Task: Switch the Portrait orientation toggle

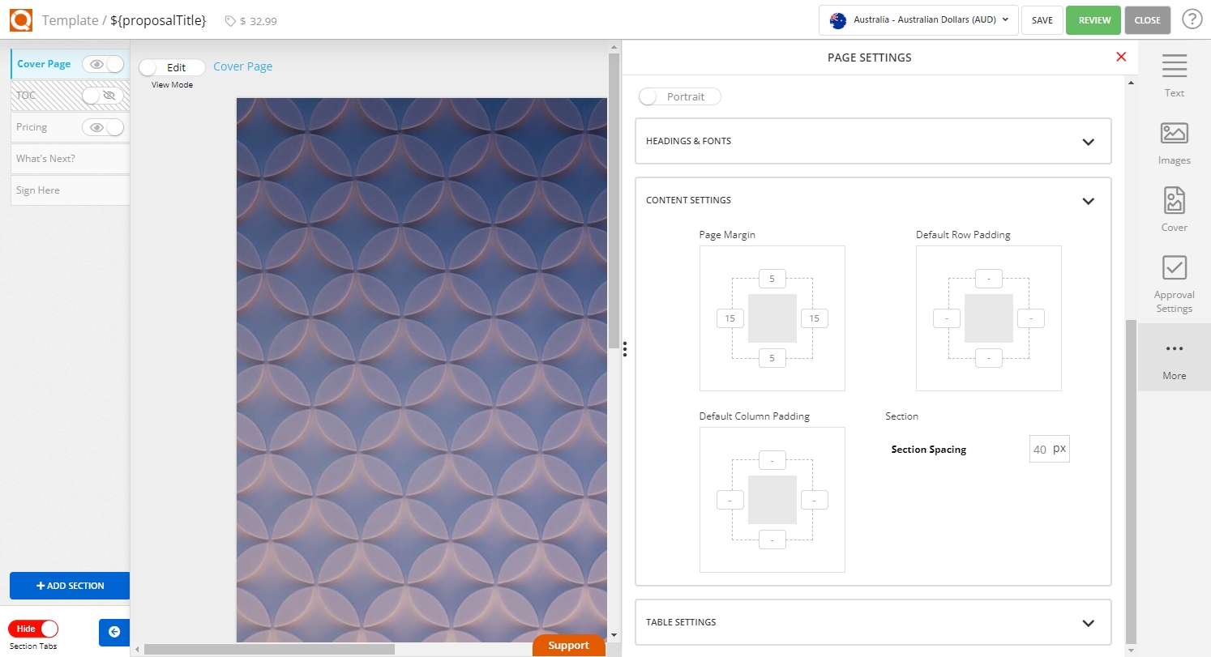Action: pos(679,96)
